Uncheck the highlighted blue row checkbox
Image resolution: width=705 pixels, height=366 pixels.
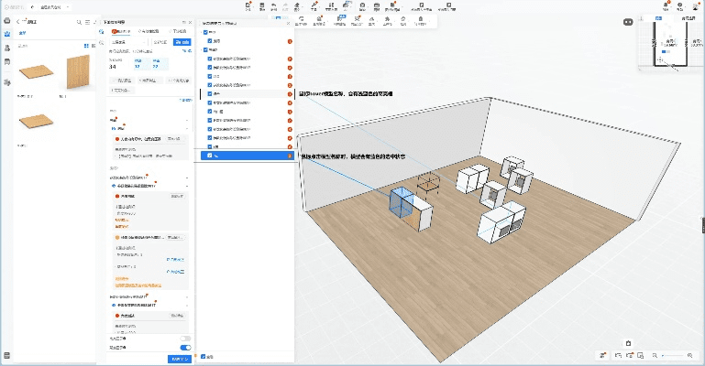209,156
